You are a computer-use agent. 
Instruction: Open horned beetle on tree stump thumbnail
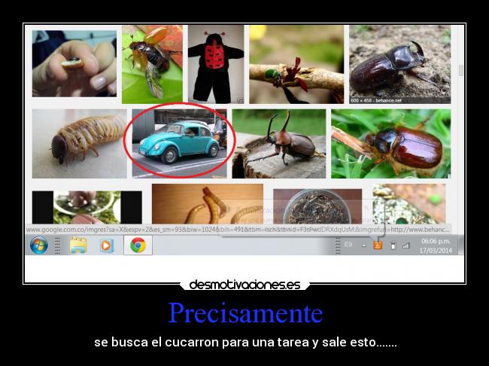coord(279,144)
